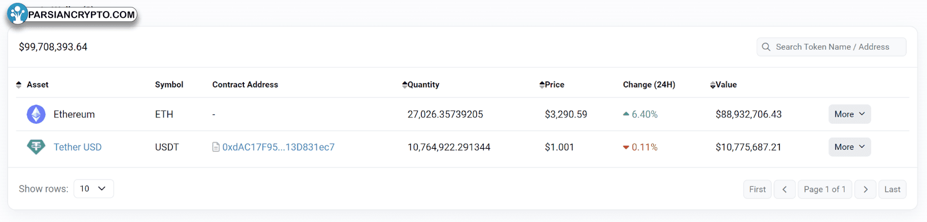Open the More dropdown for Tether USD row
Image resolution: width=927 pixels, height=222 pixels.
point(849,147)
